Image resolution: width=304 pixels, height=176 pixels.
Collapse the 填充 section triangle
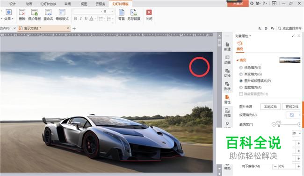click(237, 60)
